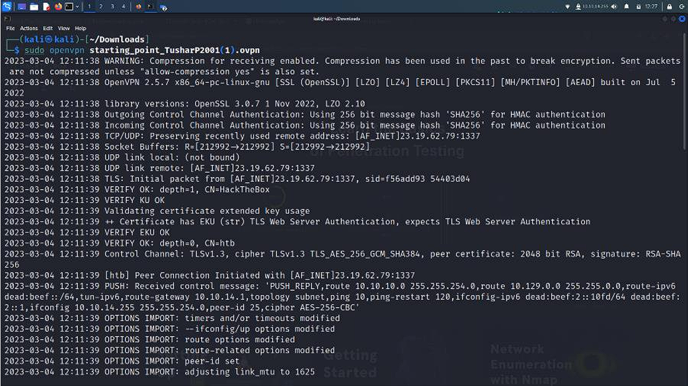Click the Help menu
This screenshot has width=688, height=386.
point(81,28)
